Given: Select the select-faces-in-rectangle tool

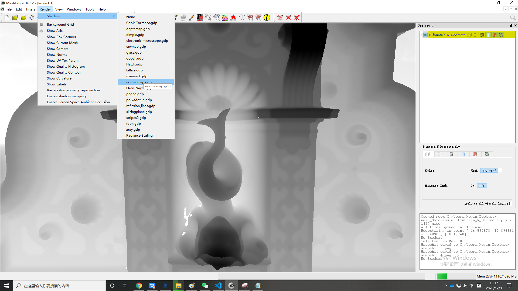Looking at the screenshot, I should coord(250,18).
